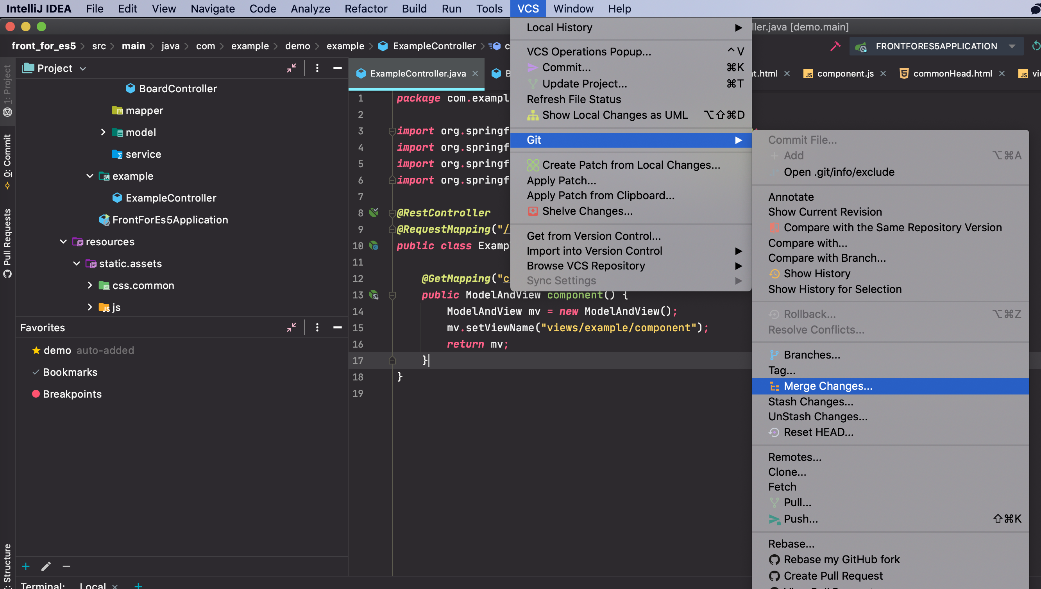
Task: Click run gutter icon on line 10
Action: (374, 246)
